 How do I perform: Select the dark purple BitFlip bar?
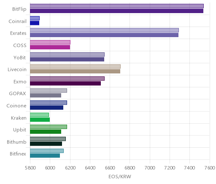(116, 11)
